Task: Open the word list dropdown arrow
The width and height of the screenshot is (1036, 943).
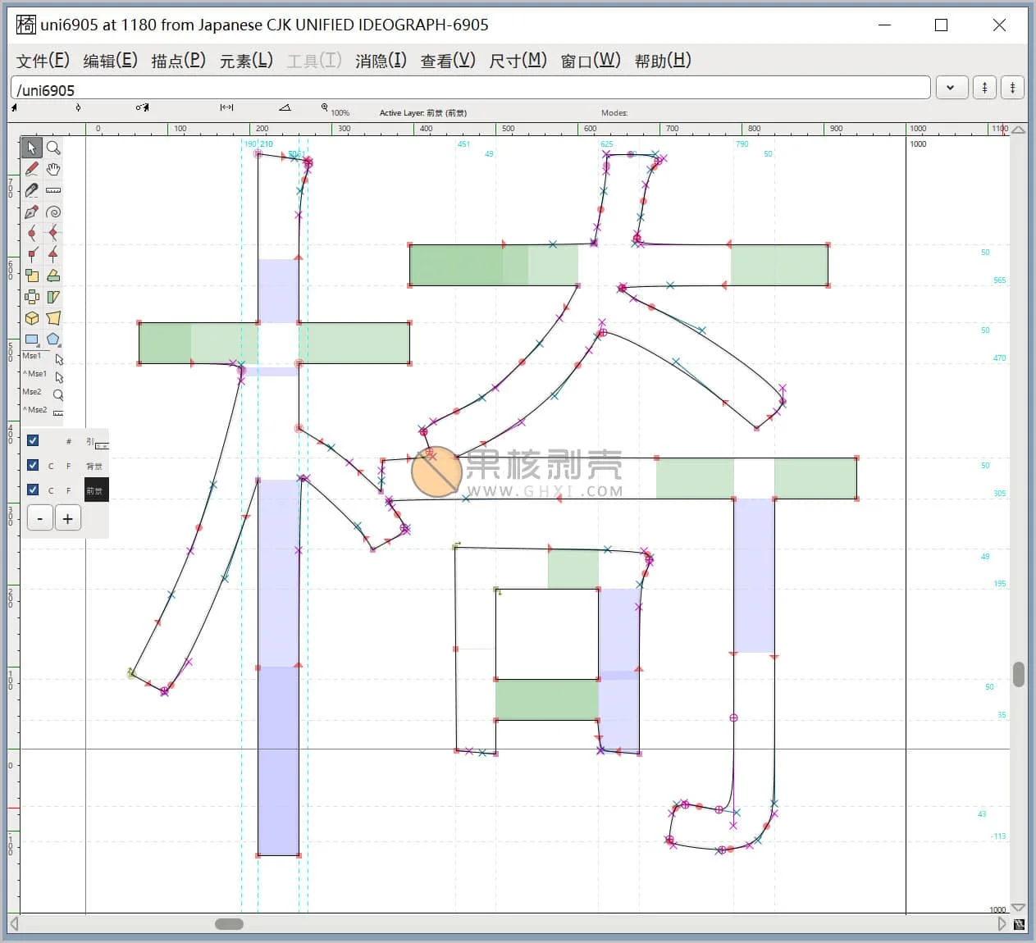Action: tap(951, 88)
